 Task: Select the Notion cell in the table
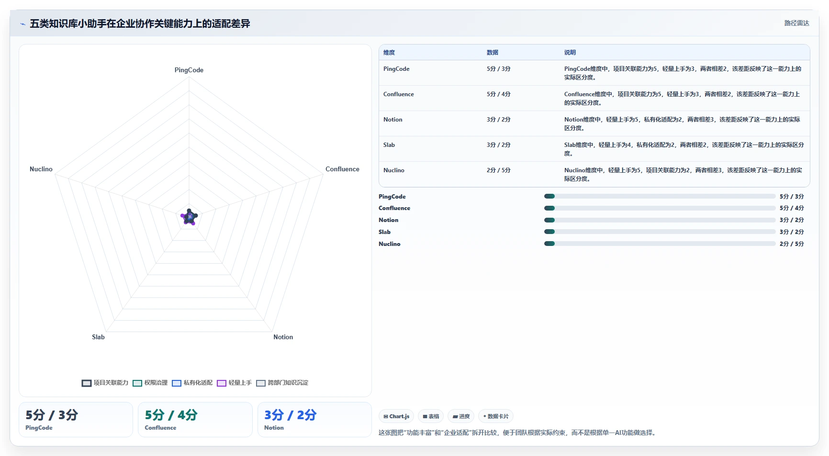[393, 120]
